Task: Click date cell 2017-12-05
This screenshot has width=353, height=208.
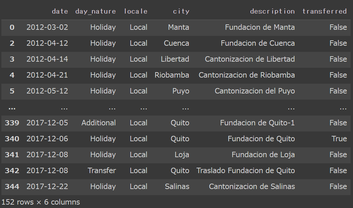Action: [47, 123]
